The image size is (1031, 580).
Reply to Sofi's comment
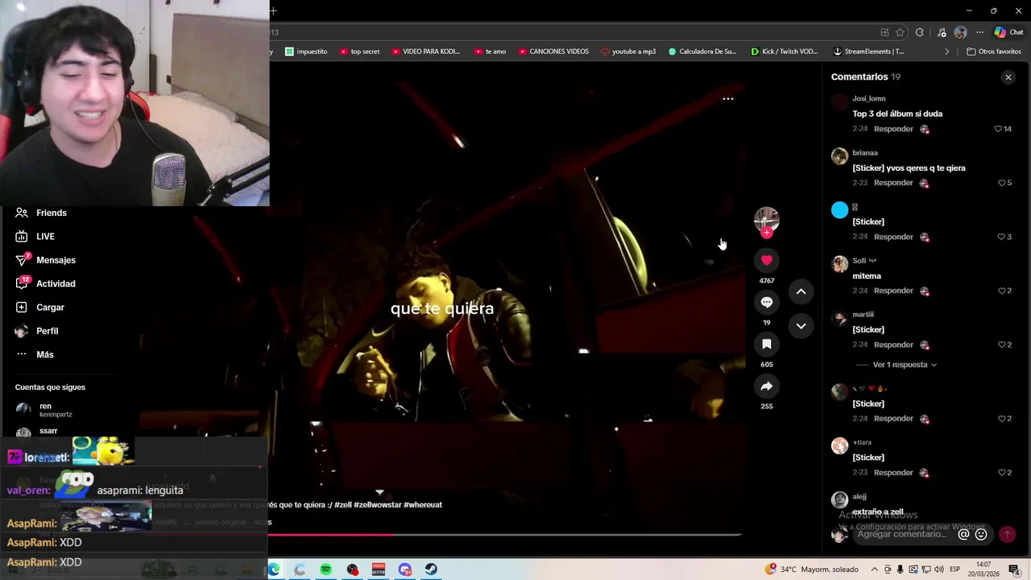[893, 291]
